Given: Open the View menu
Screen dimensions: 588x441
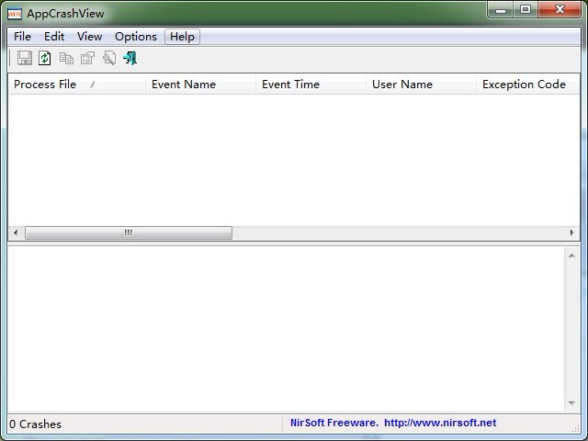Looking at the screenshot, I should pyautogui.click(x=89, y=37).
